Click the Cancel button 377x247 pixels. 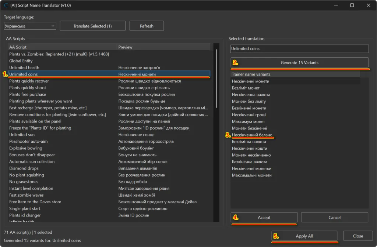click(x=334, y=217)
